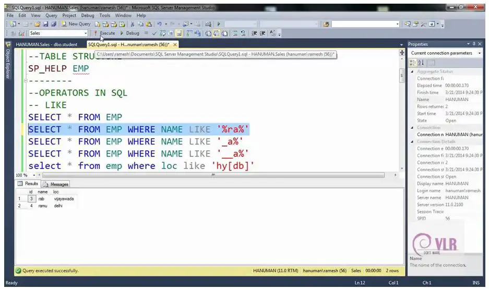The height and width of the screenshot is (289, 489).
Task: Click the Uncomment Selected Lines icon
Action: pos(243,33)
